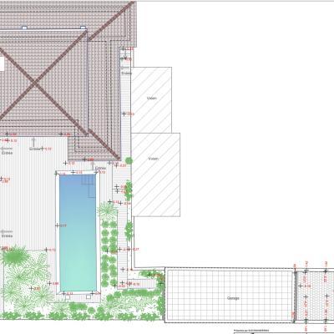Click the Entrée label above the pool
334x334 pixels.
[x=100, y=169]
